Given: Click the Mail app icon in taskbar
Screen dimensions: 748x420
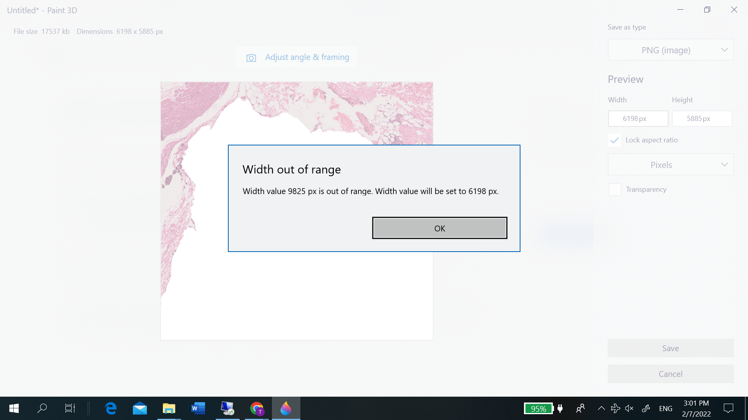Looking at the screenshot, I should point(140,408).
